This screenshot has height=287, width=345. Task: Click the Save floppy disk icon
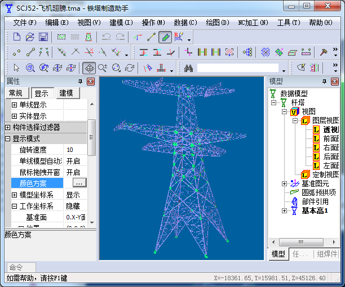[x=43, y=37]
